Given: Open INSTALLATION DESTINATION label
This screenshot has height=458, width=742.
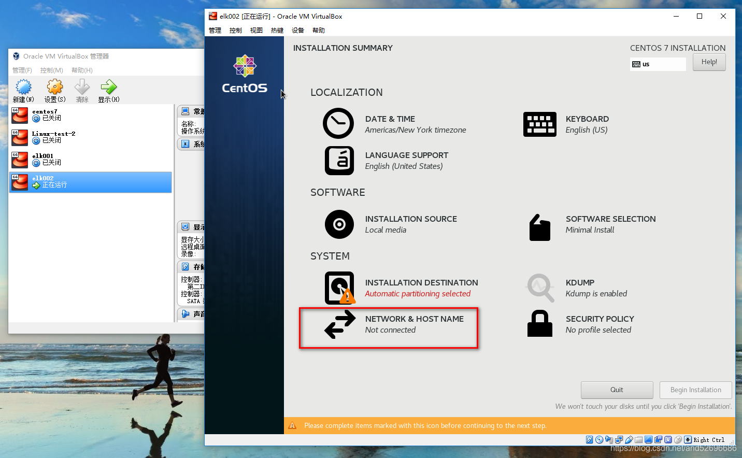Looking at the screenshot, I should tap(422, 283).
